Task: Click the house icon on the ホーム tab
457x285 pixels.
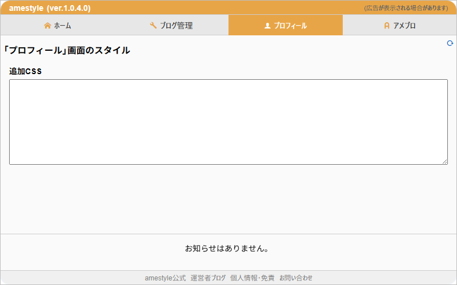Action: (x=47, y=26)
